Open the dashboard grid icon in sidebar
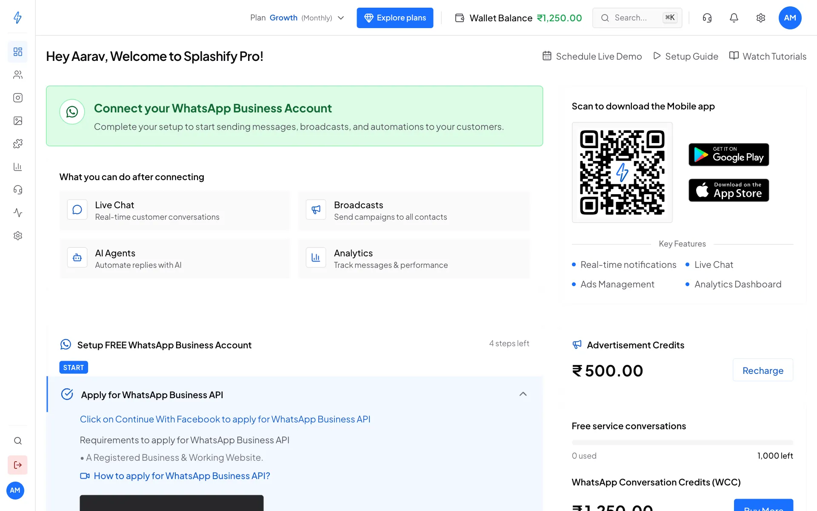This screenshot has height=511, width=817. [x=17, y=52]
